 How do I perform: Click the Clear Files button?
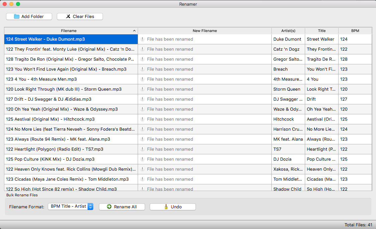(x=80, y=16)
